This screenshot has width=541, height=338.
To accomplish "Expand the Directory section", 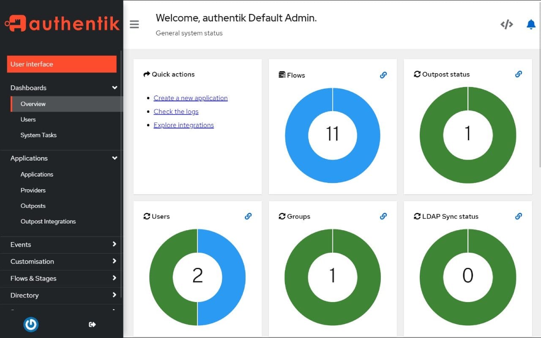I will click(x=61, y=295).
